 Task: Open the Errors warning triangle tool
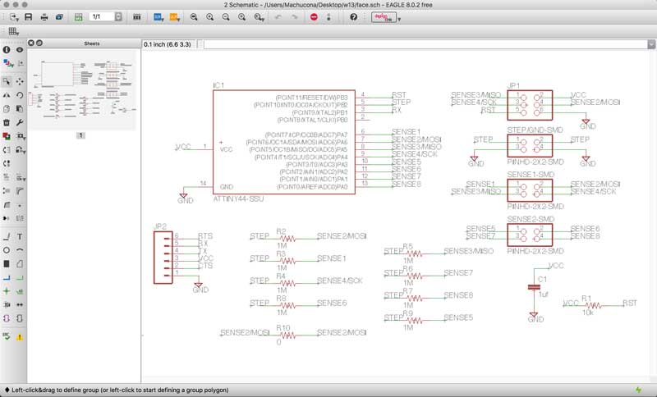20,337
